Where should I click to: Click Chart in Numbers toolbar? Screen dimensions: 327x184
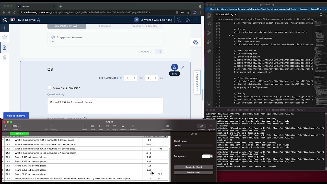click(100, 128)
